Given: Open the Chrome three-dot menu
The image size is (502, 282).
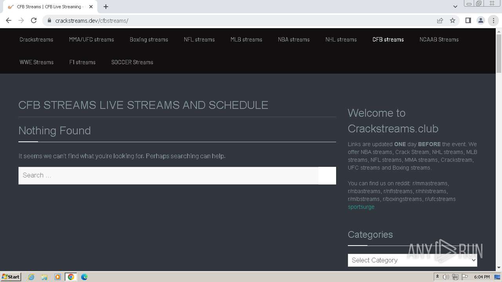Looking at the screenshot, I should (x=493, y=20).
